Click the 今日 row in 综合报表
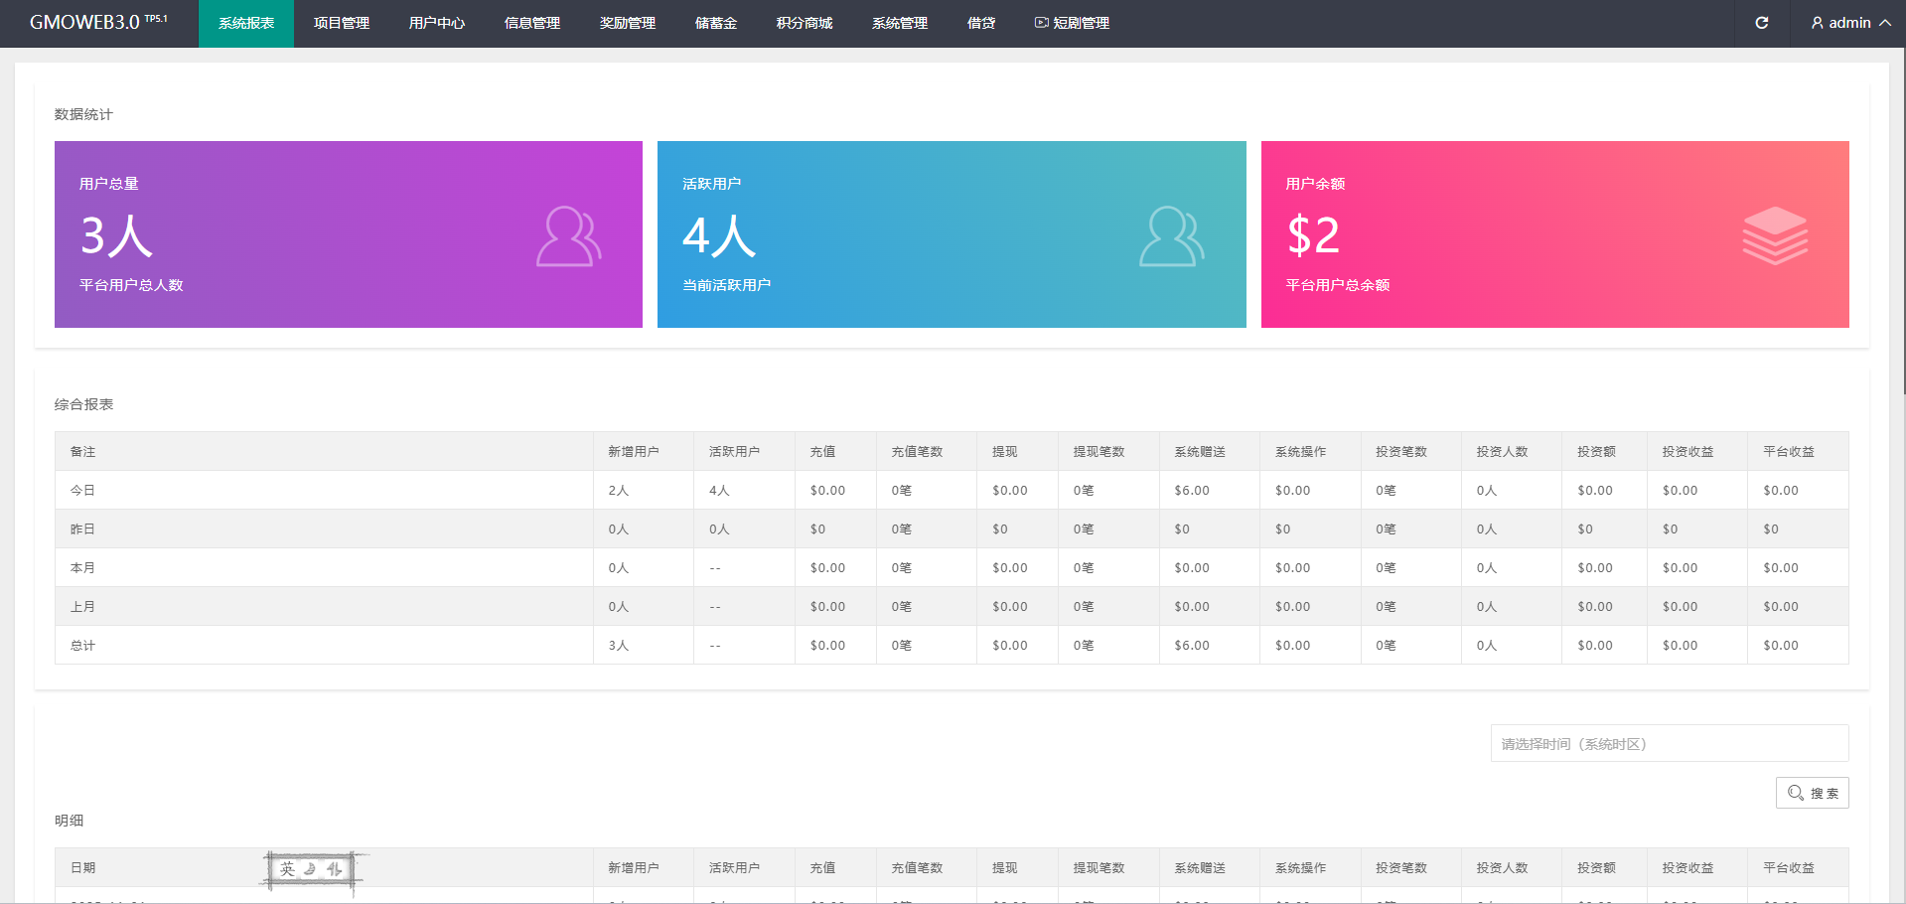Screen dimensions: 1906x904 82,490
